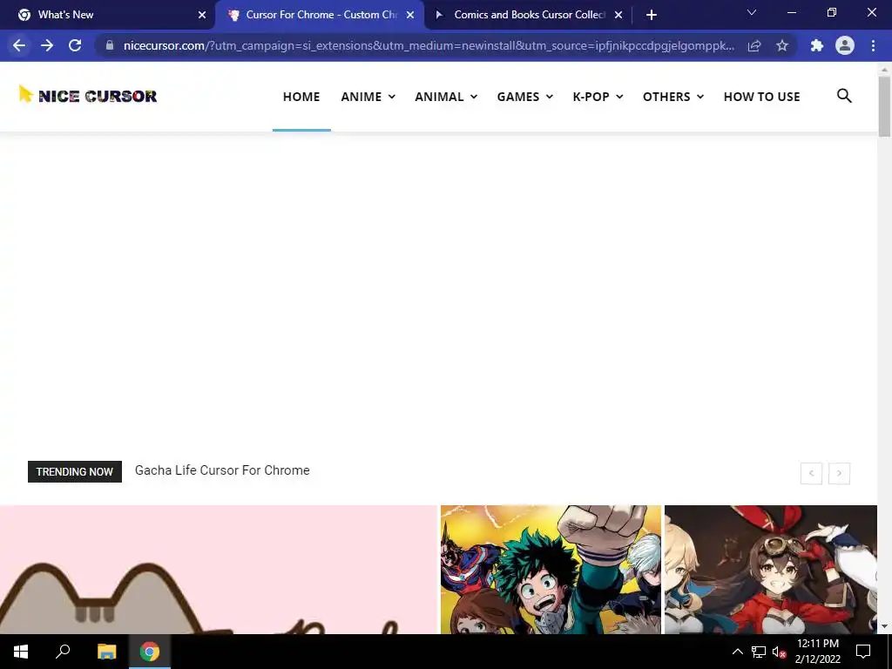Open File Explorer from the taskbar
Image resolution: width=892 pixels, height=669 pixels.
106,652
